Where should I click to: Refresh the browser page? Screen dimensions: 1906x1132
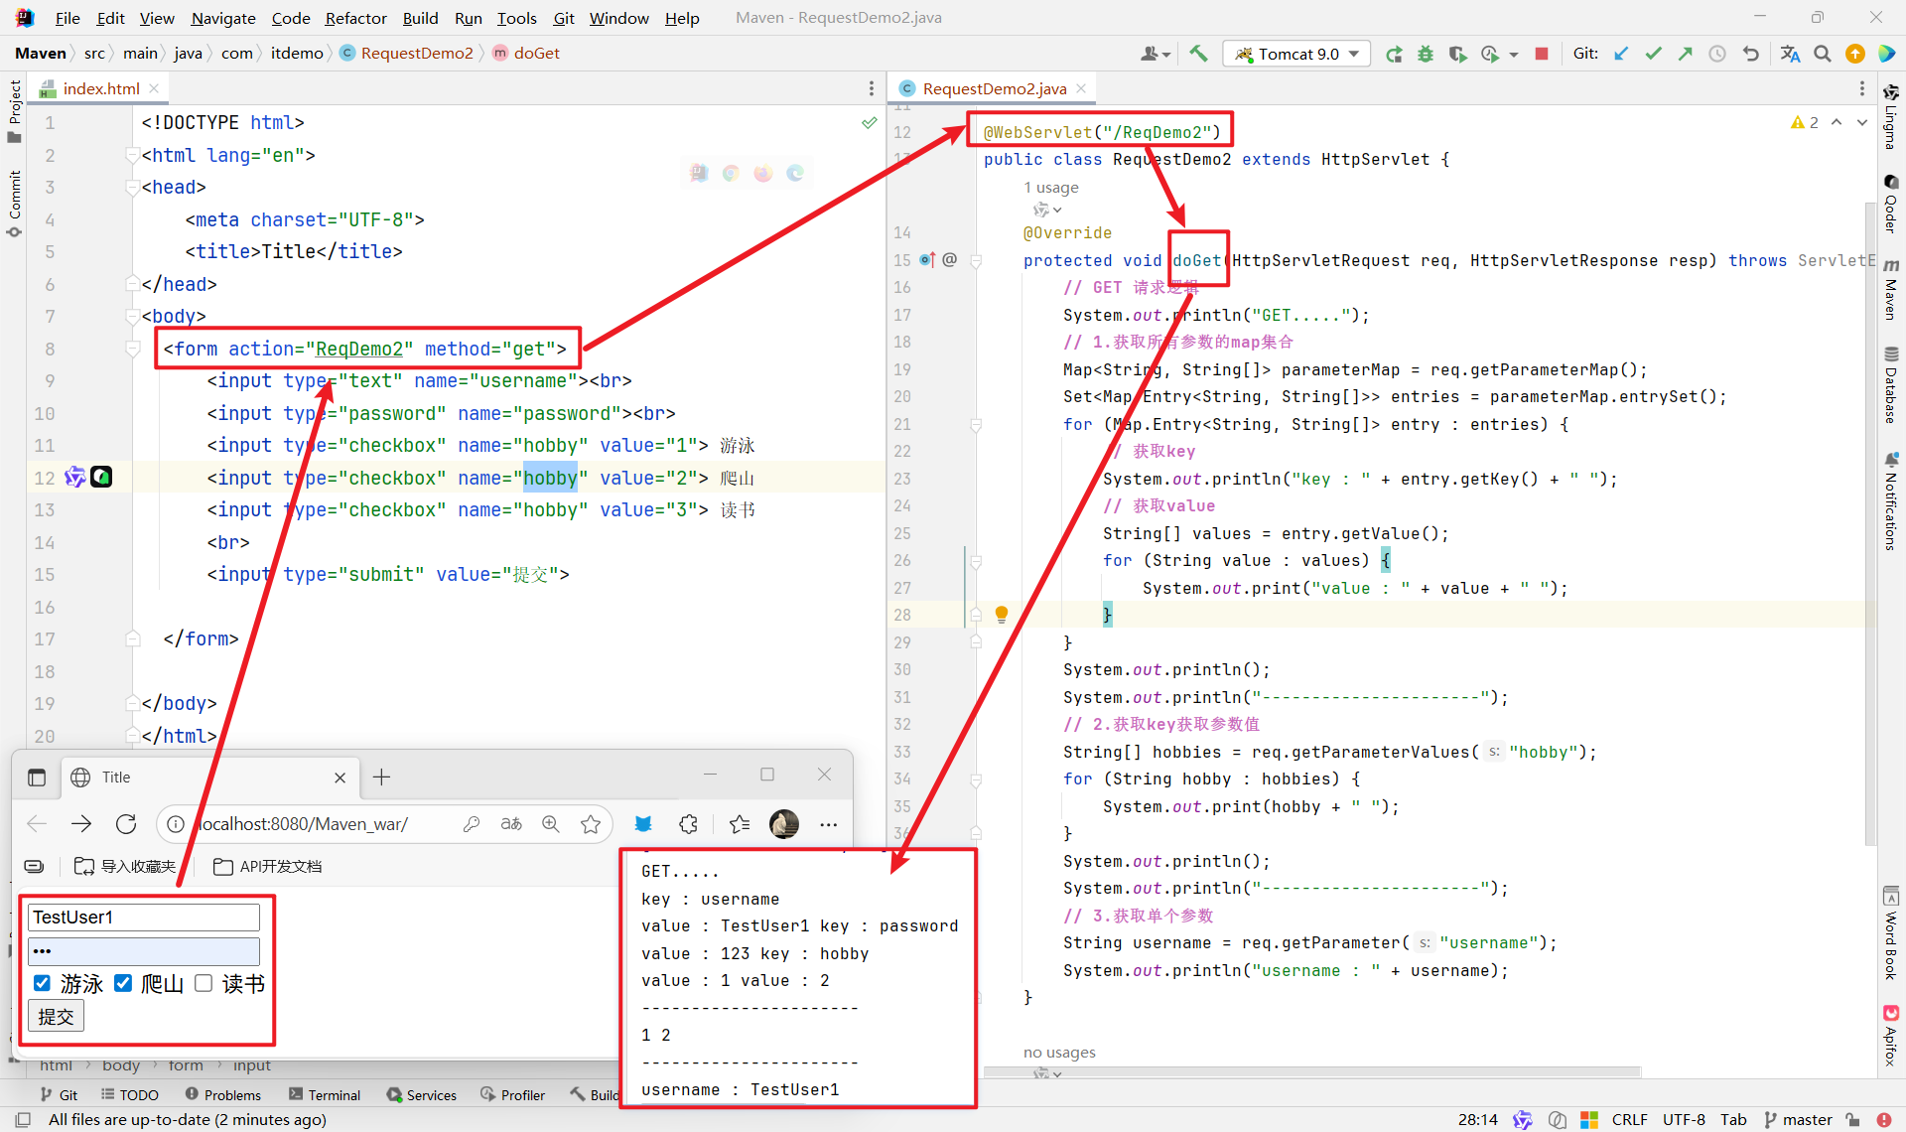click(x=126, y=824)
